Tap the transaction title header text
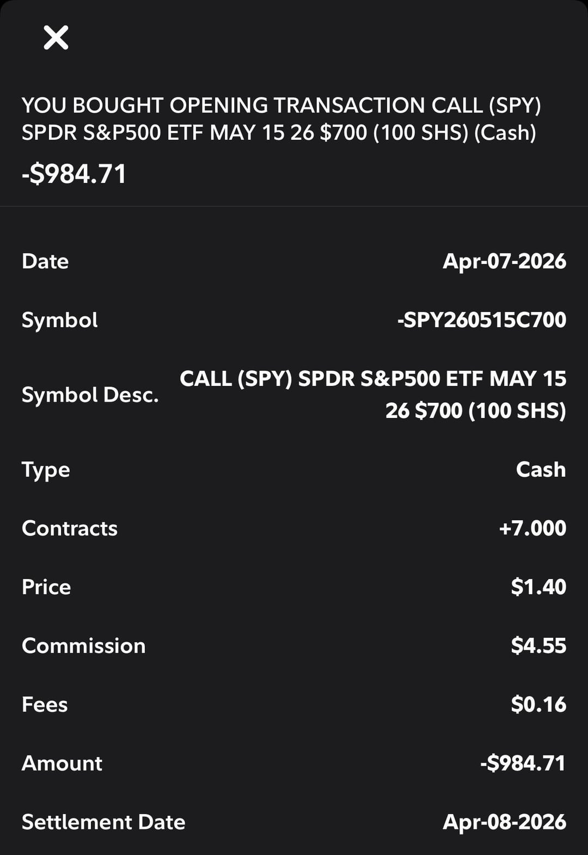The height and width of the screenshot is (855, 588). click(281, 119)
